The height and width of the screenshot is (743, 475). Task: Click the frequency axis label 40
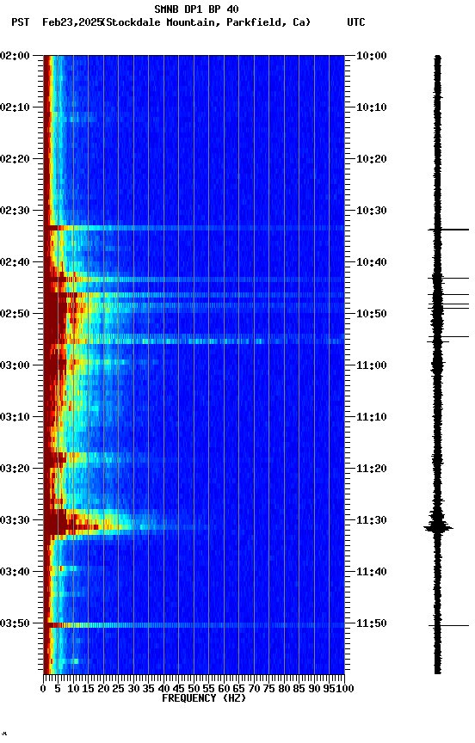tap(164, 689)
